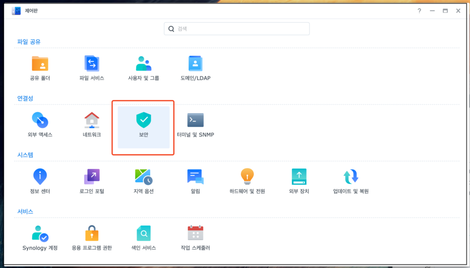Open the 보안 security shield icon
The width and height of the screenshot is (470, 268).
(144, 120)
